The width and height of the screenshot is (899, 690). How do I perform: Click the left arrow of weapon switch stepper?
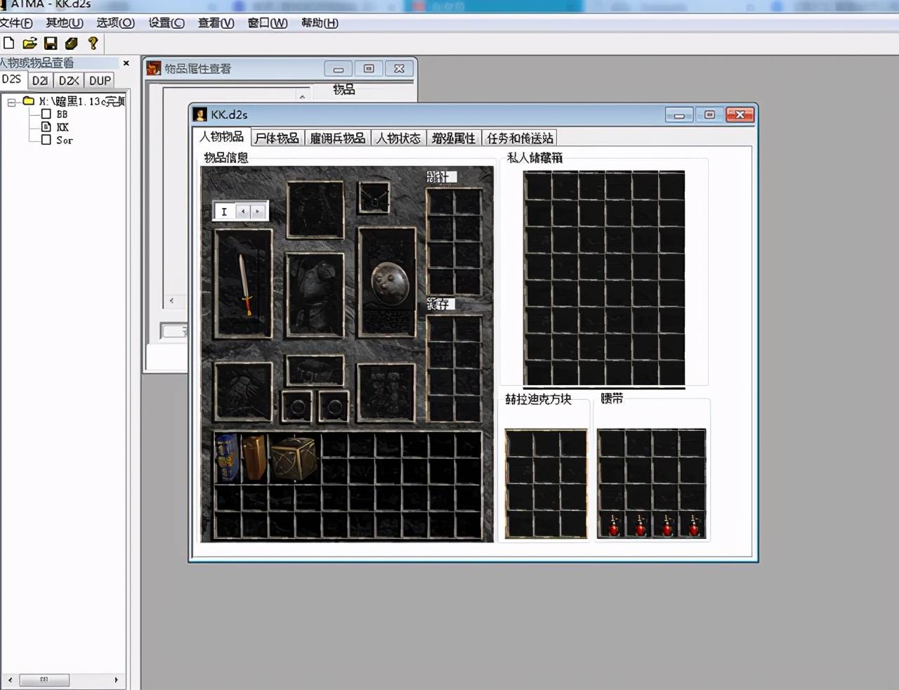243,211
